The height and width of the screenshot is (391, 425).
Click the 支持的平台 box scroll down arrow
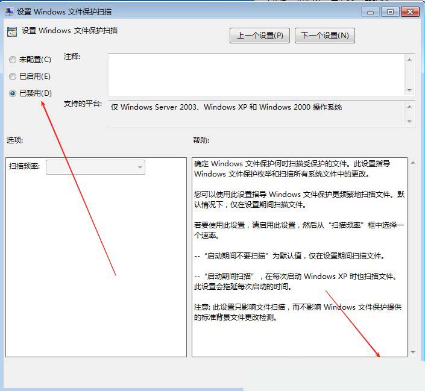[409, 121]
